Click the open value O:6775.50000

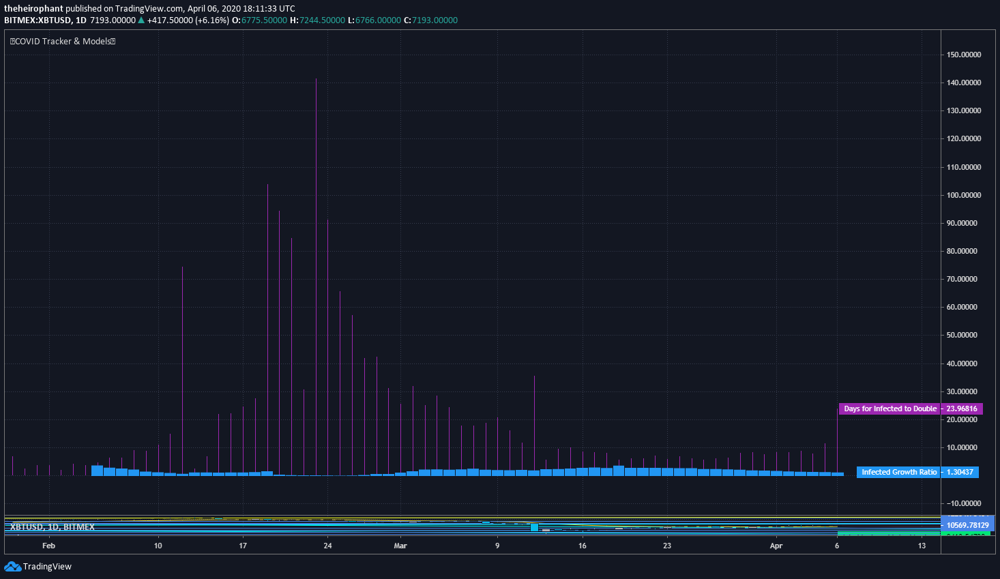[259, 20]
